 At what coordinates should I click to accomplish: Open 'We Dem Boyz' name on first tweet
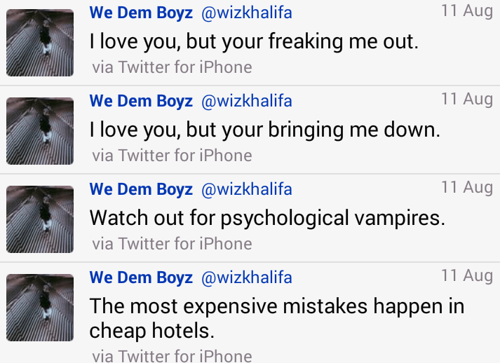pos(141,13)
